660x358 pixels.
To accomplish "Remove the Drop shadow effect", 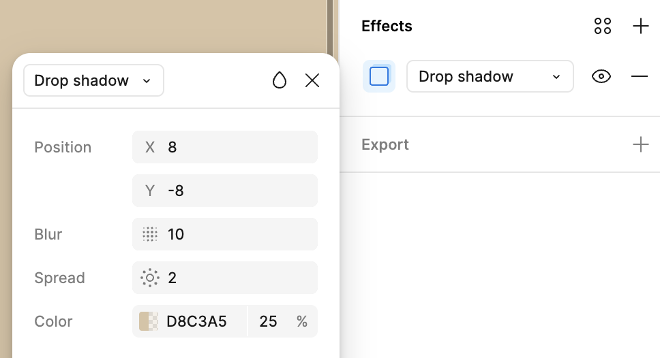I will tap(640, 76).
